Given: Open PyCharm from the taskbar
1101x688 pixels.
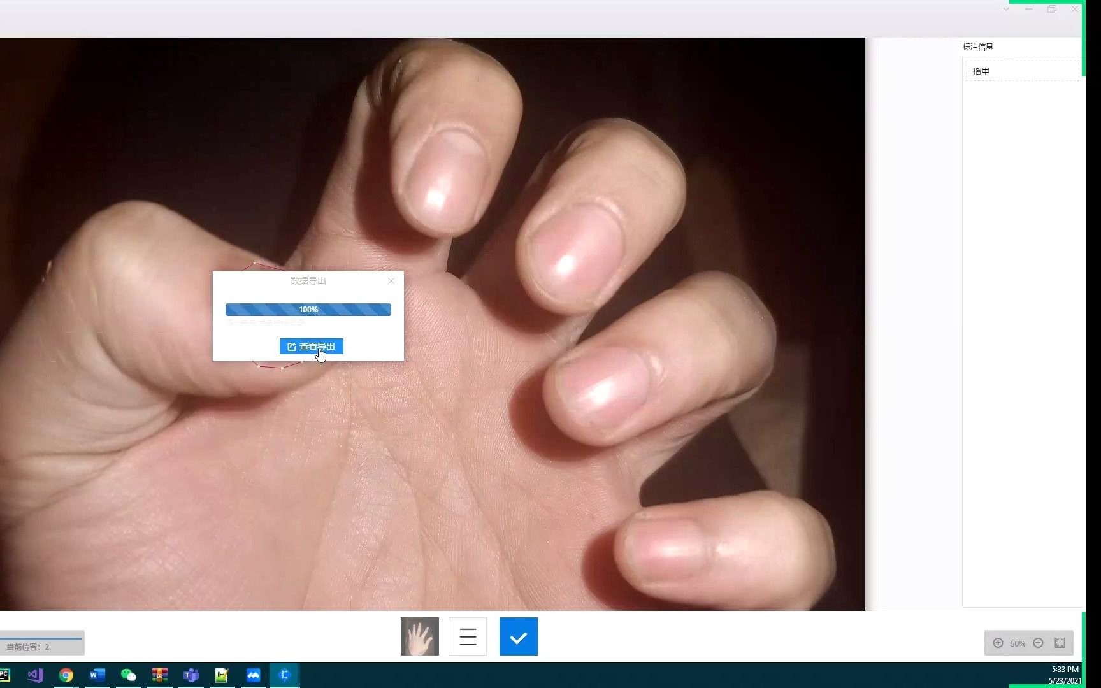Looking at the screenshot, I should click(x=4, y=675).
